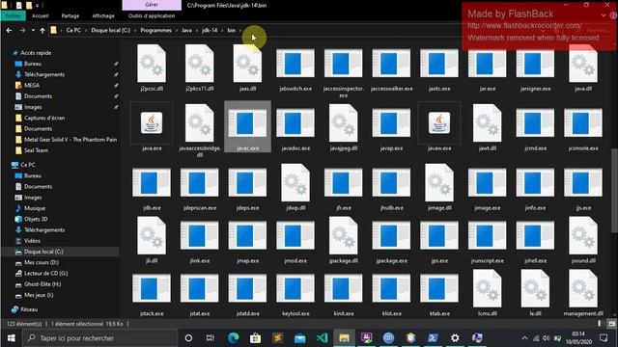Select the java.exe file icon
Image resolution: width=618 pixels, height=347 pixels.
[x=152, y=122]
